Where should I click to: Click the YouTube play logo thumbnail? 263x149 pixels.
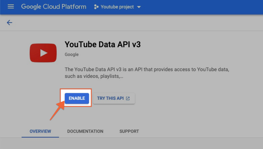click(43, 53)
